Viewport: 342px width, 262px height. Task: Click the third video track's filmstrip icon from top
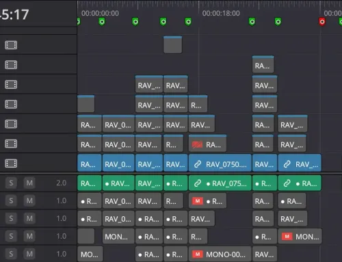pyautogui.click(x=11, y=84)
